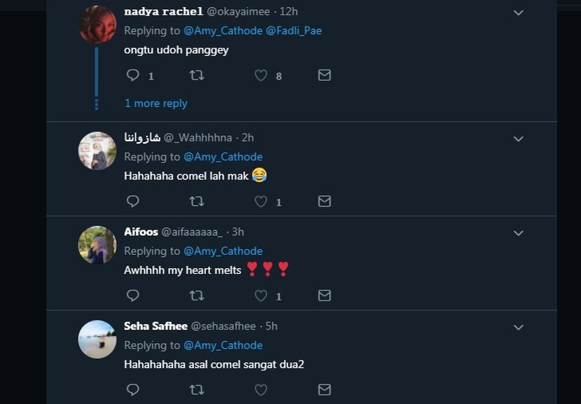Open more options for nadya rachel's tweet
This screenshot has height=404, width=581.
point(519,13)
